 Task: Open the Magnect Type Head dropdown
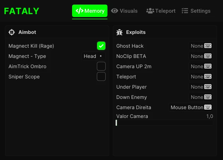pyautogui.click(x=93, y=56)
